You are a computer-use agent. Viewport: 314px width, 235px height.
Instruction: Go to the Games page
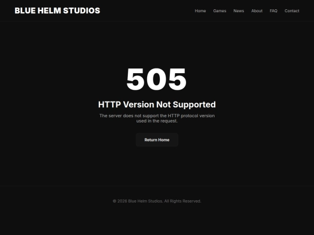(219, 11)
